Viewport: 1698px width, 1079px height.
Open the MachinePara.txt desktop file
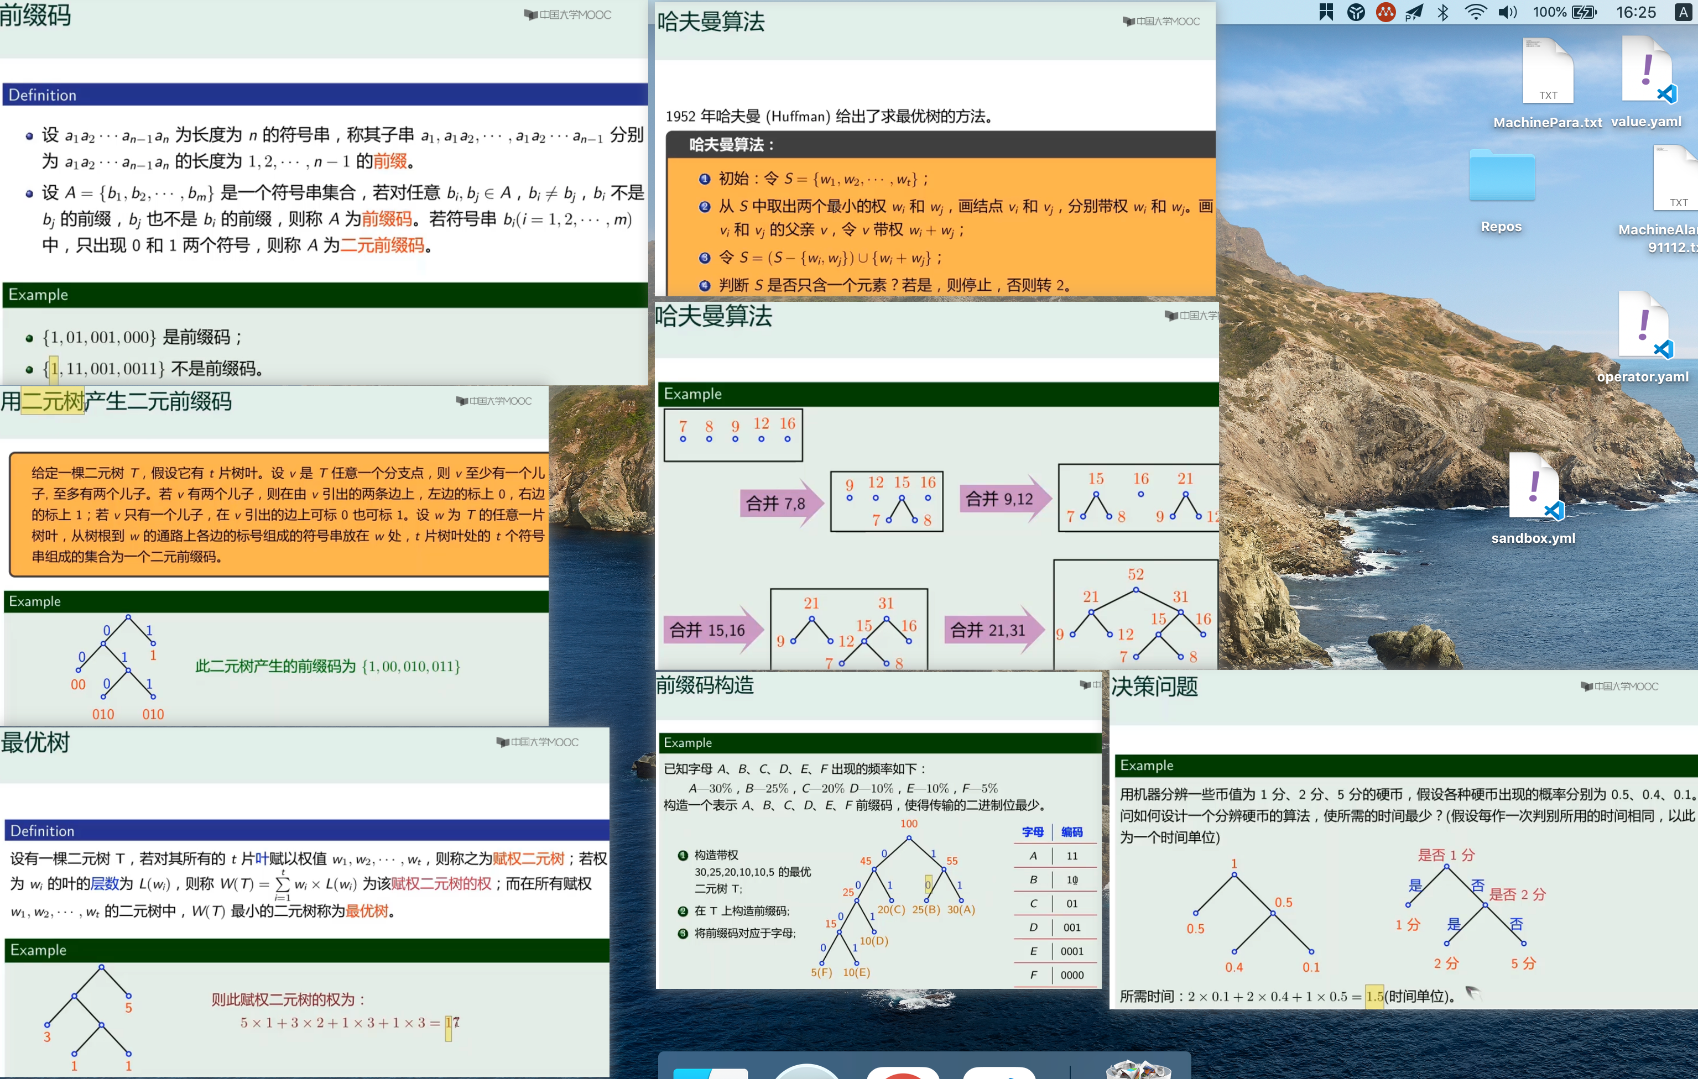click(x=1547, y=74)
